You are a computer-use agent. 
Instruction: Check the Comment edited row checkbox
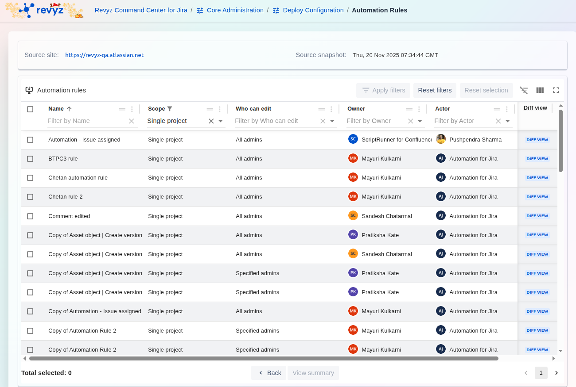click(30, 216)
